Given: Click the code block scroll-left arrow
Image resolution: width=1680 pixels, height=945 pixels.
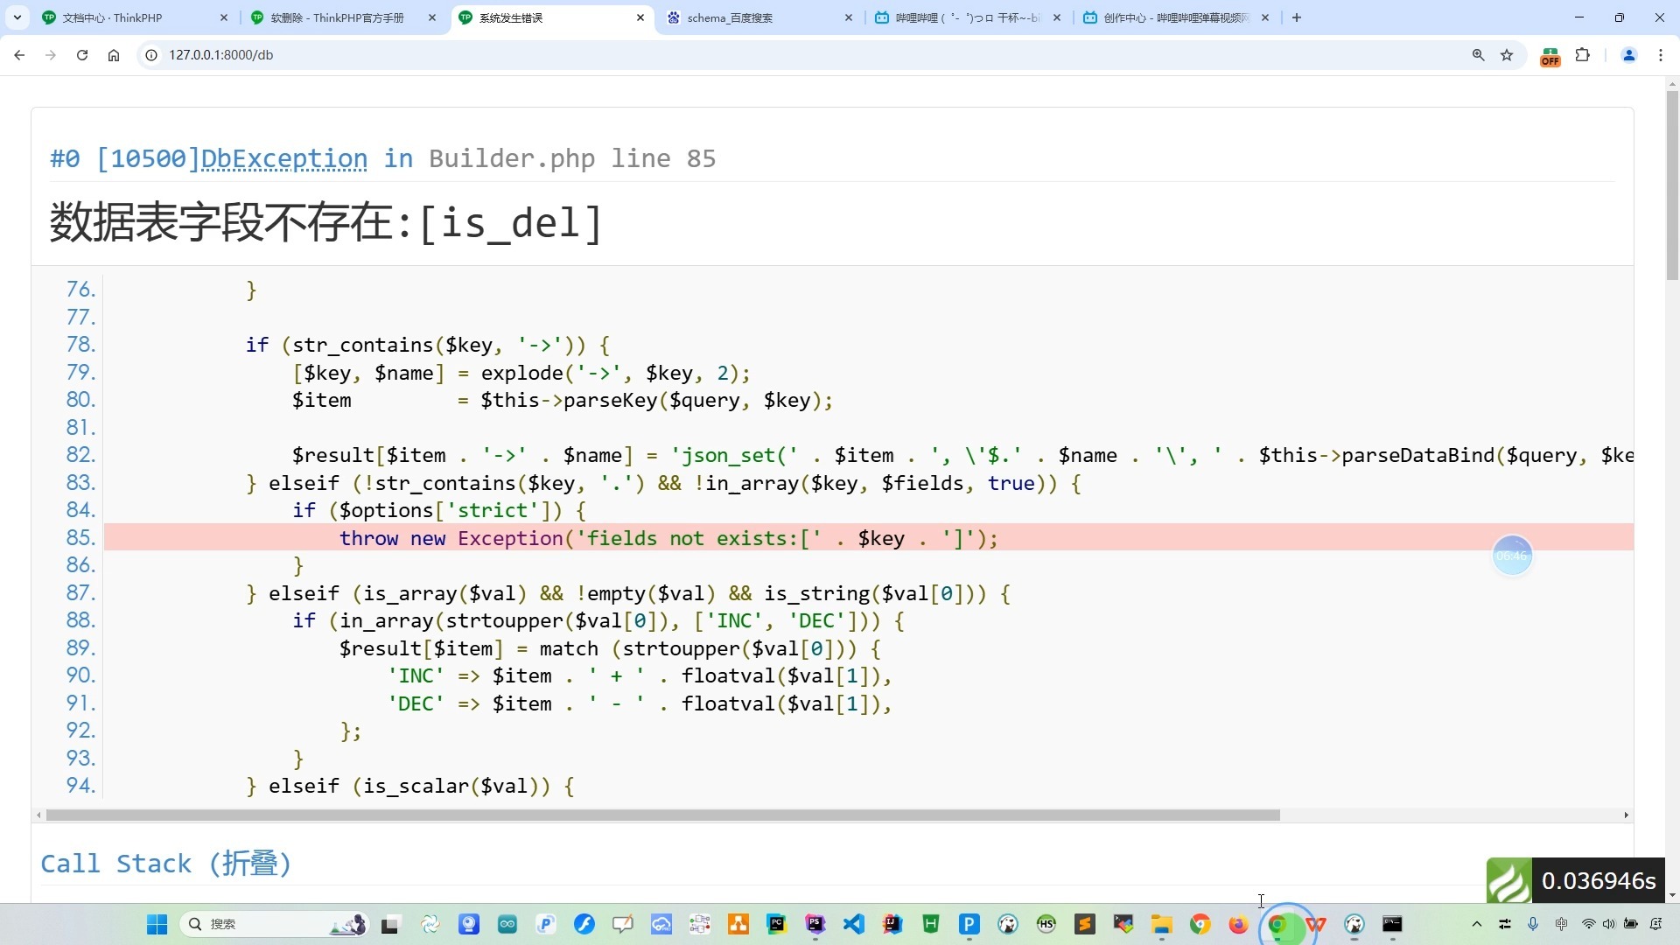Looking at the screenshot, I should 38,815.
